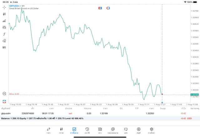Select the gbpusdm sell position row
The image size is (200, 139).
[x=94, y=114]
